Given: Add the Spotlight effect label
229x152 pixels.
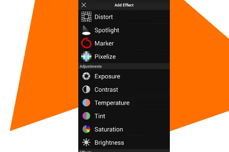Looking at the screenshot, I should tap(107, 30).
